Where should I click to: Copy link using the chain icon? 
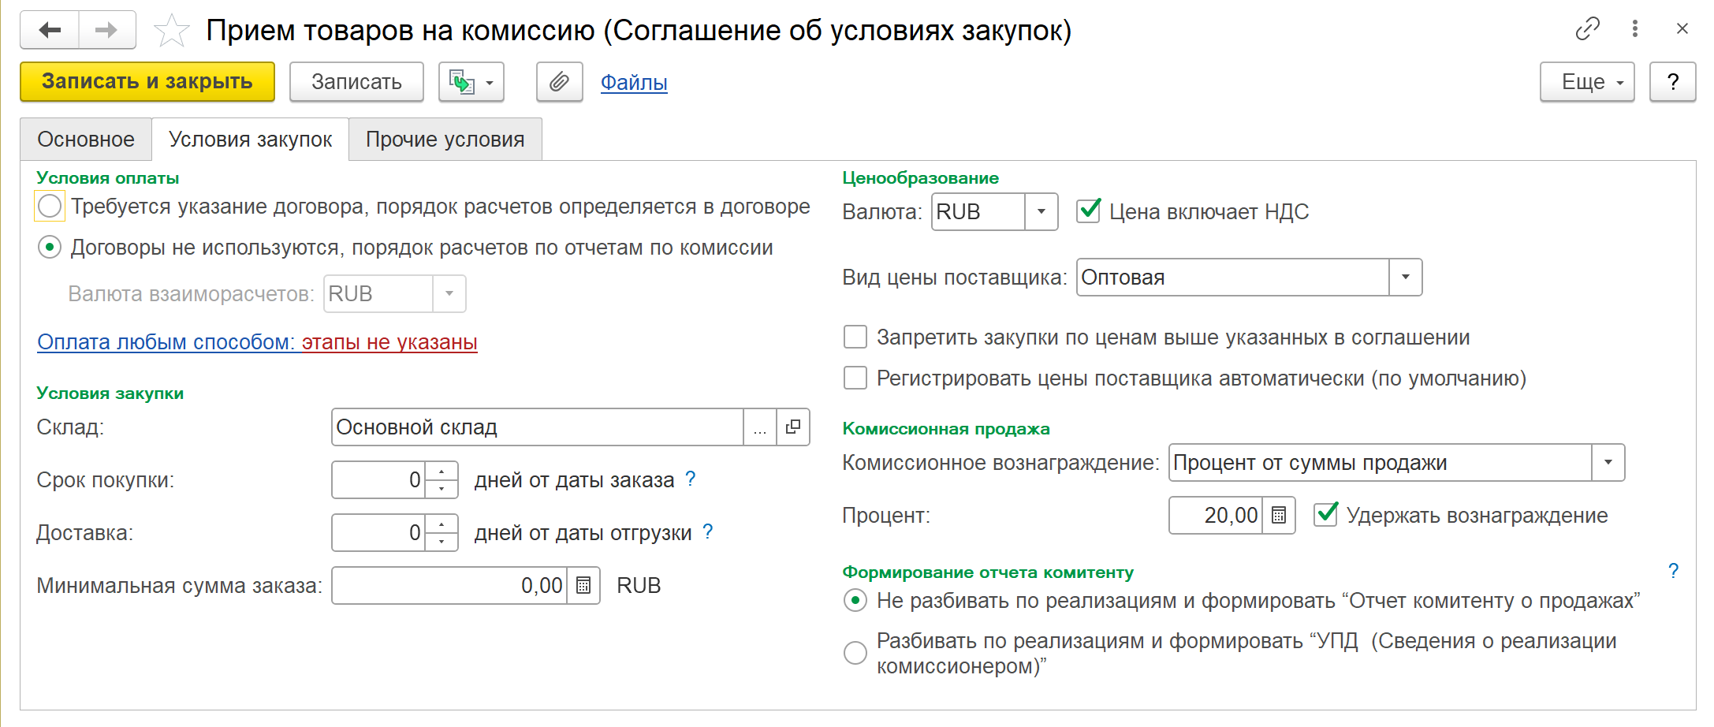tap(1587, 29)
